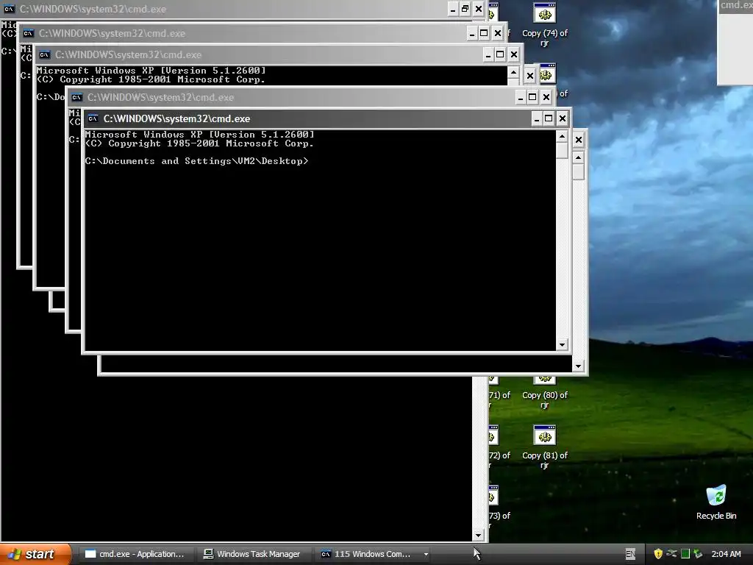Open system menu icon of frontmost cmd window

click(93, 118)
